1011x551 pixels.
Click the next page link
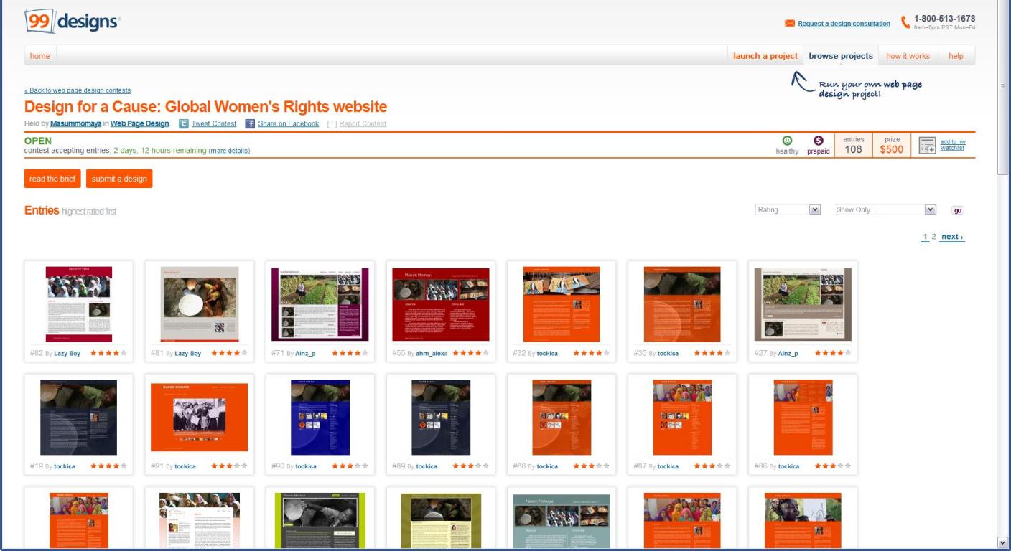[x=952, y=237]
